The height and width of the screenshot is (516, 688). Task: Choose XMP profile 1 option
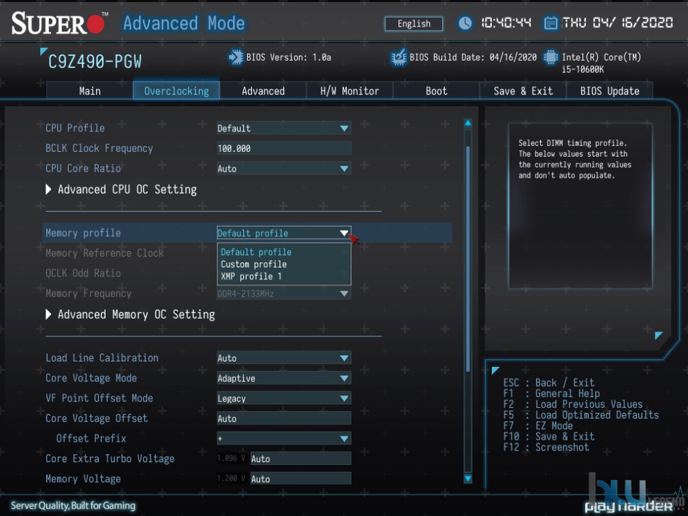coord(251,276)
